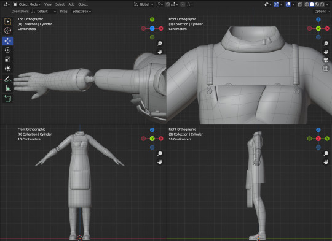Viewport: 332px width, 241px height.
Task: Click blue Z axis in Right Orthographic gizmo
Action: click(x=318, y=129)
